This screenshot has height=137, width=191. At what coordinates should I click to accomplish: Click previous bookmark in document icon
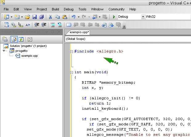(x=104, y=25)
